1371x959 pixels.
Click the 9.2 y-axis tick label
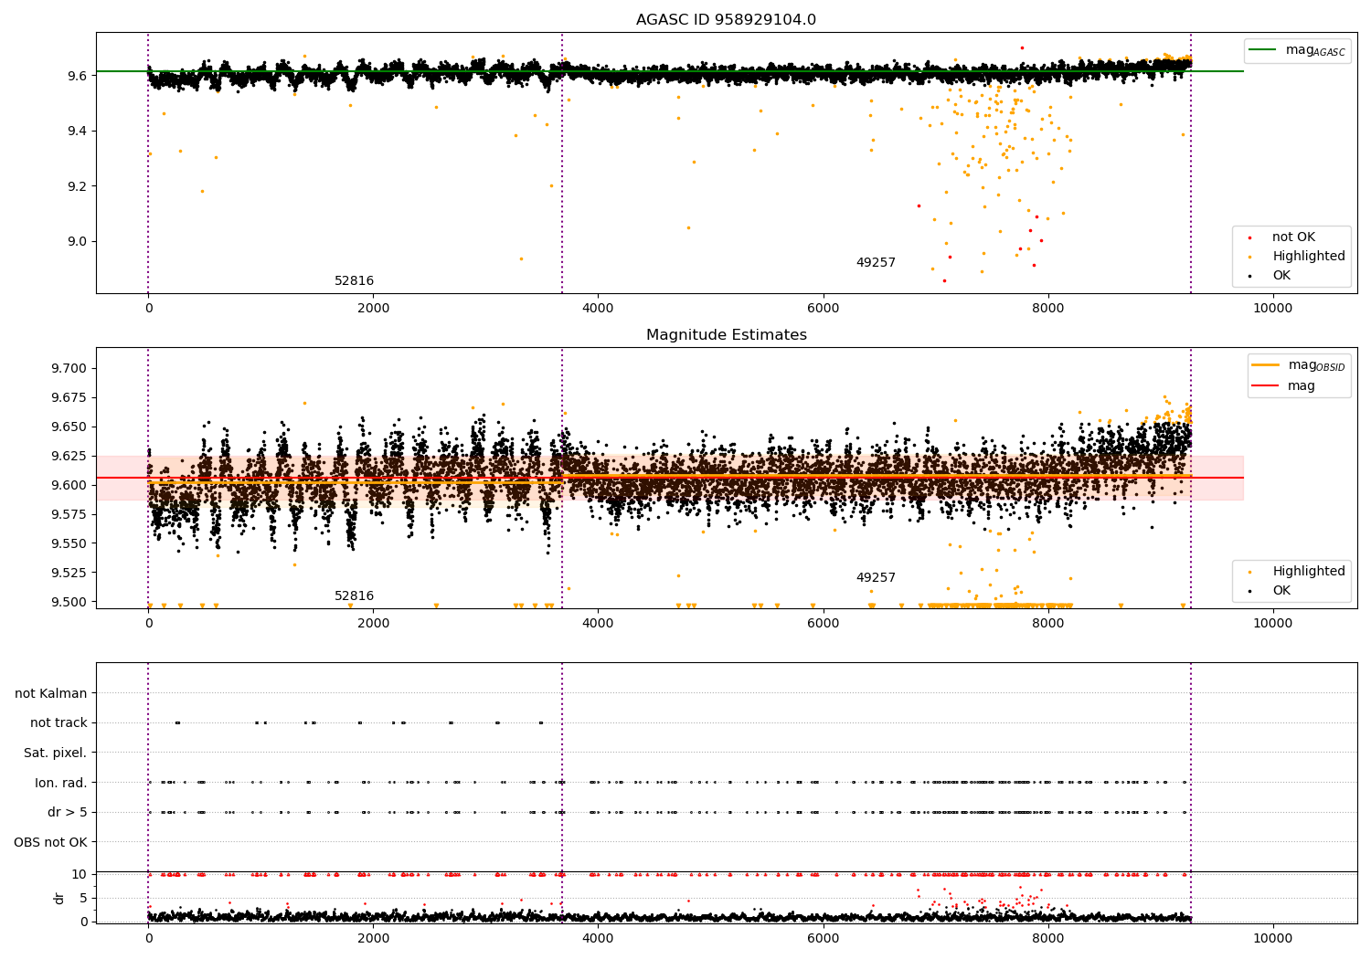point(77,186)
